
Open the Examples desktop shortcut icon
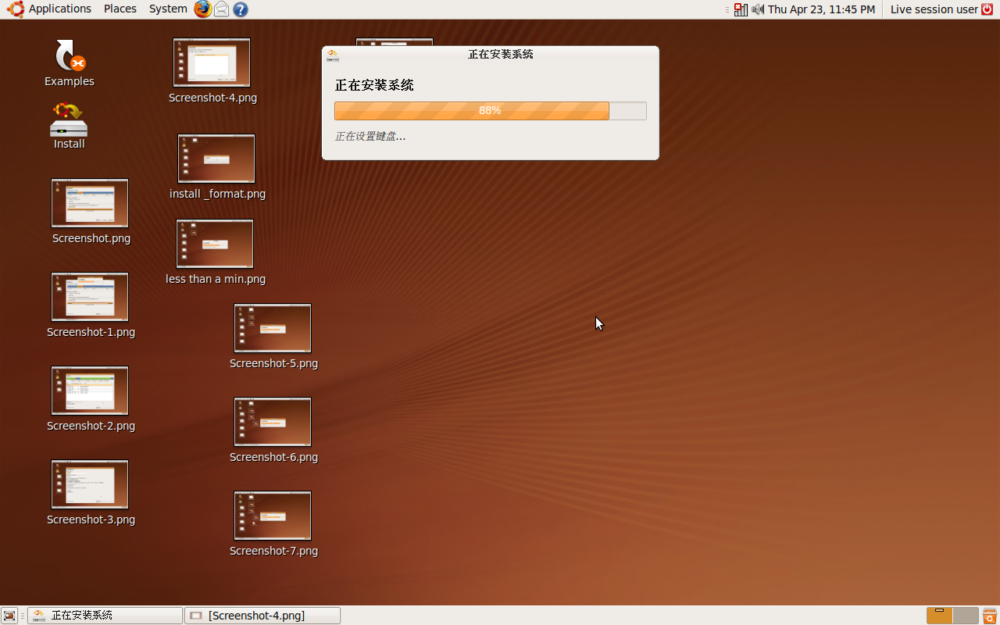70,56
